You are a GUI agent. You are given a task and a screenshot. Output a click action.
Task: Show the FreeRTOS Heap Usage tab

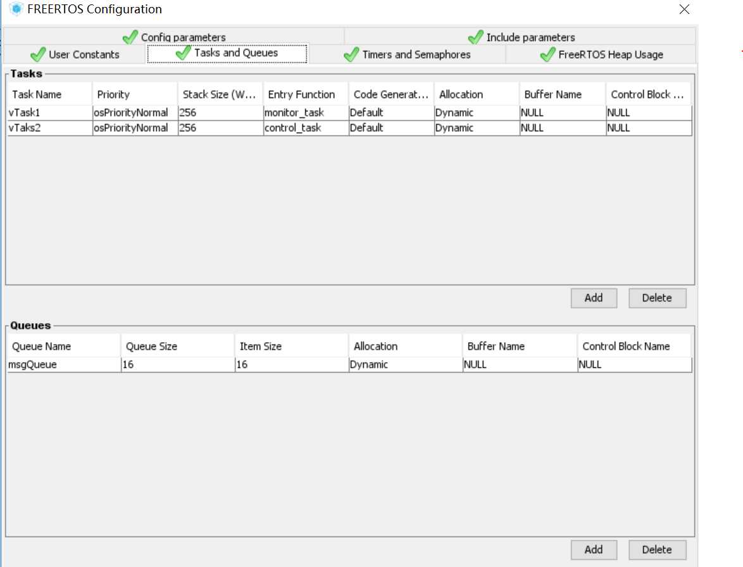coord(601,54)
